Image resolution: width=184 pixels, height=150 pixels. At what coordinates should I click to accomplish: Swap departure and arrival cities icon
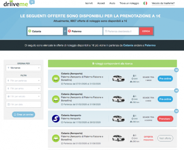(x=65, y=31)
